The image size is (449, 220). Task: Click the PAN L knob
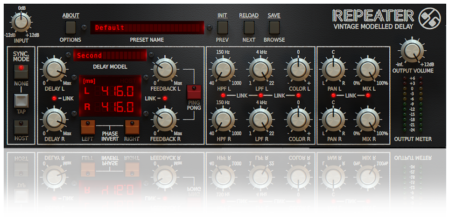(x=333, y=69)
